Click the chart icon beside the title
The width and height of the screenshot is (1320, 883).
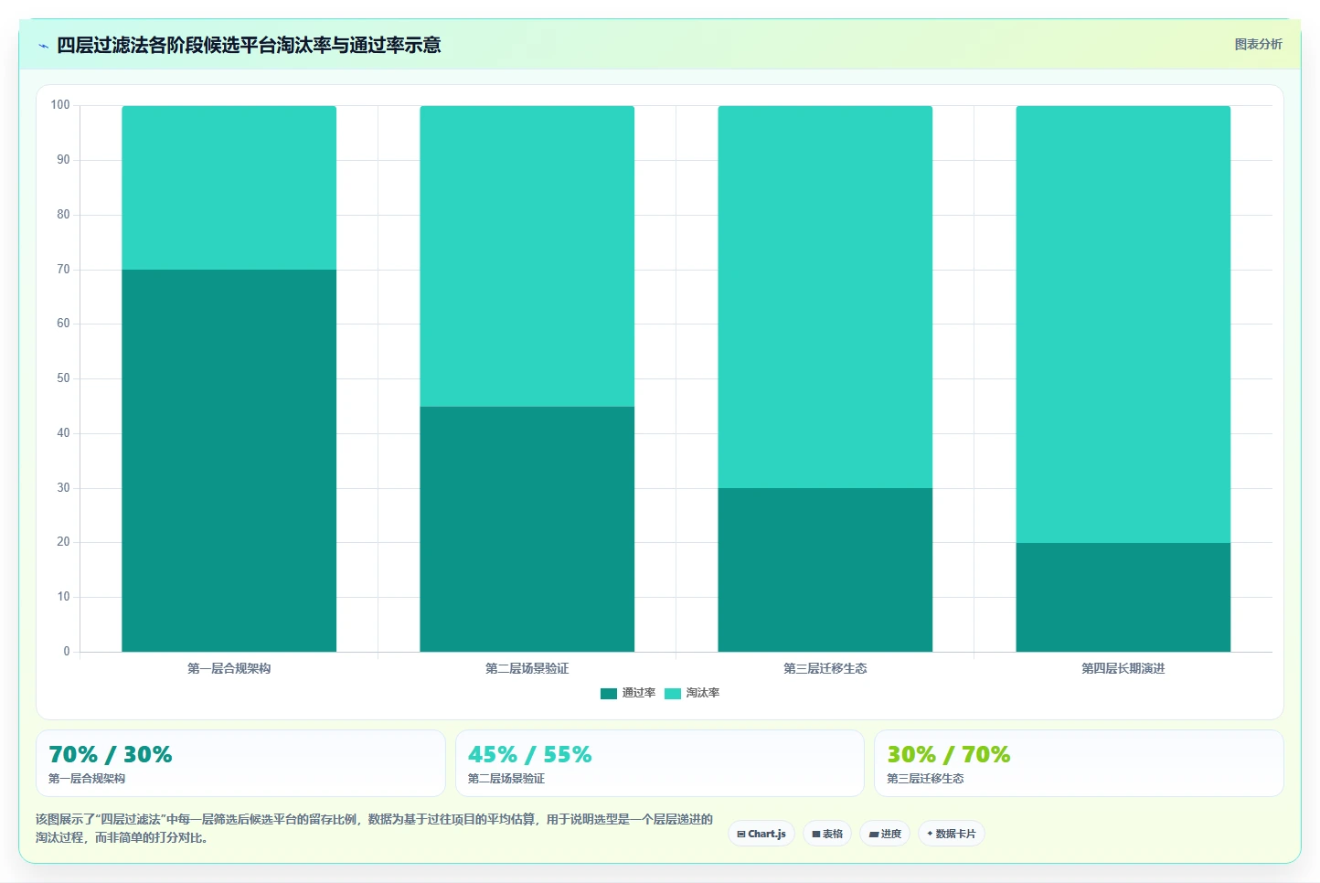[43, 46]
